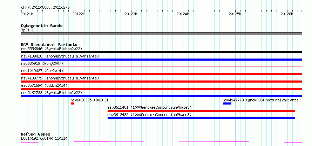Screen dimensions: 312x146
Task: Click the red nsv4139779 gnomAD variant bar
Action: click(x=161, y=82)
